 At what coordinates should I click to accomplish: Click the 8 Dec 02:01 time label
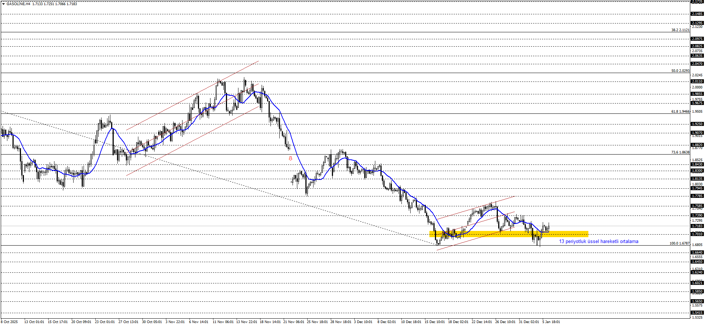[x=387, y=322]
